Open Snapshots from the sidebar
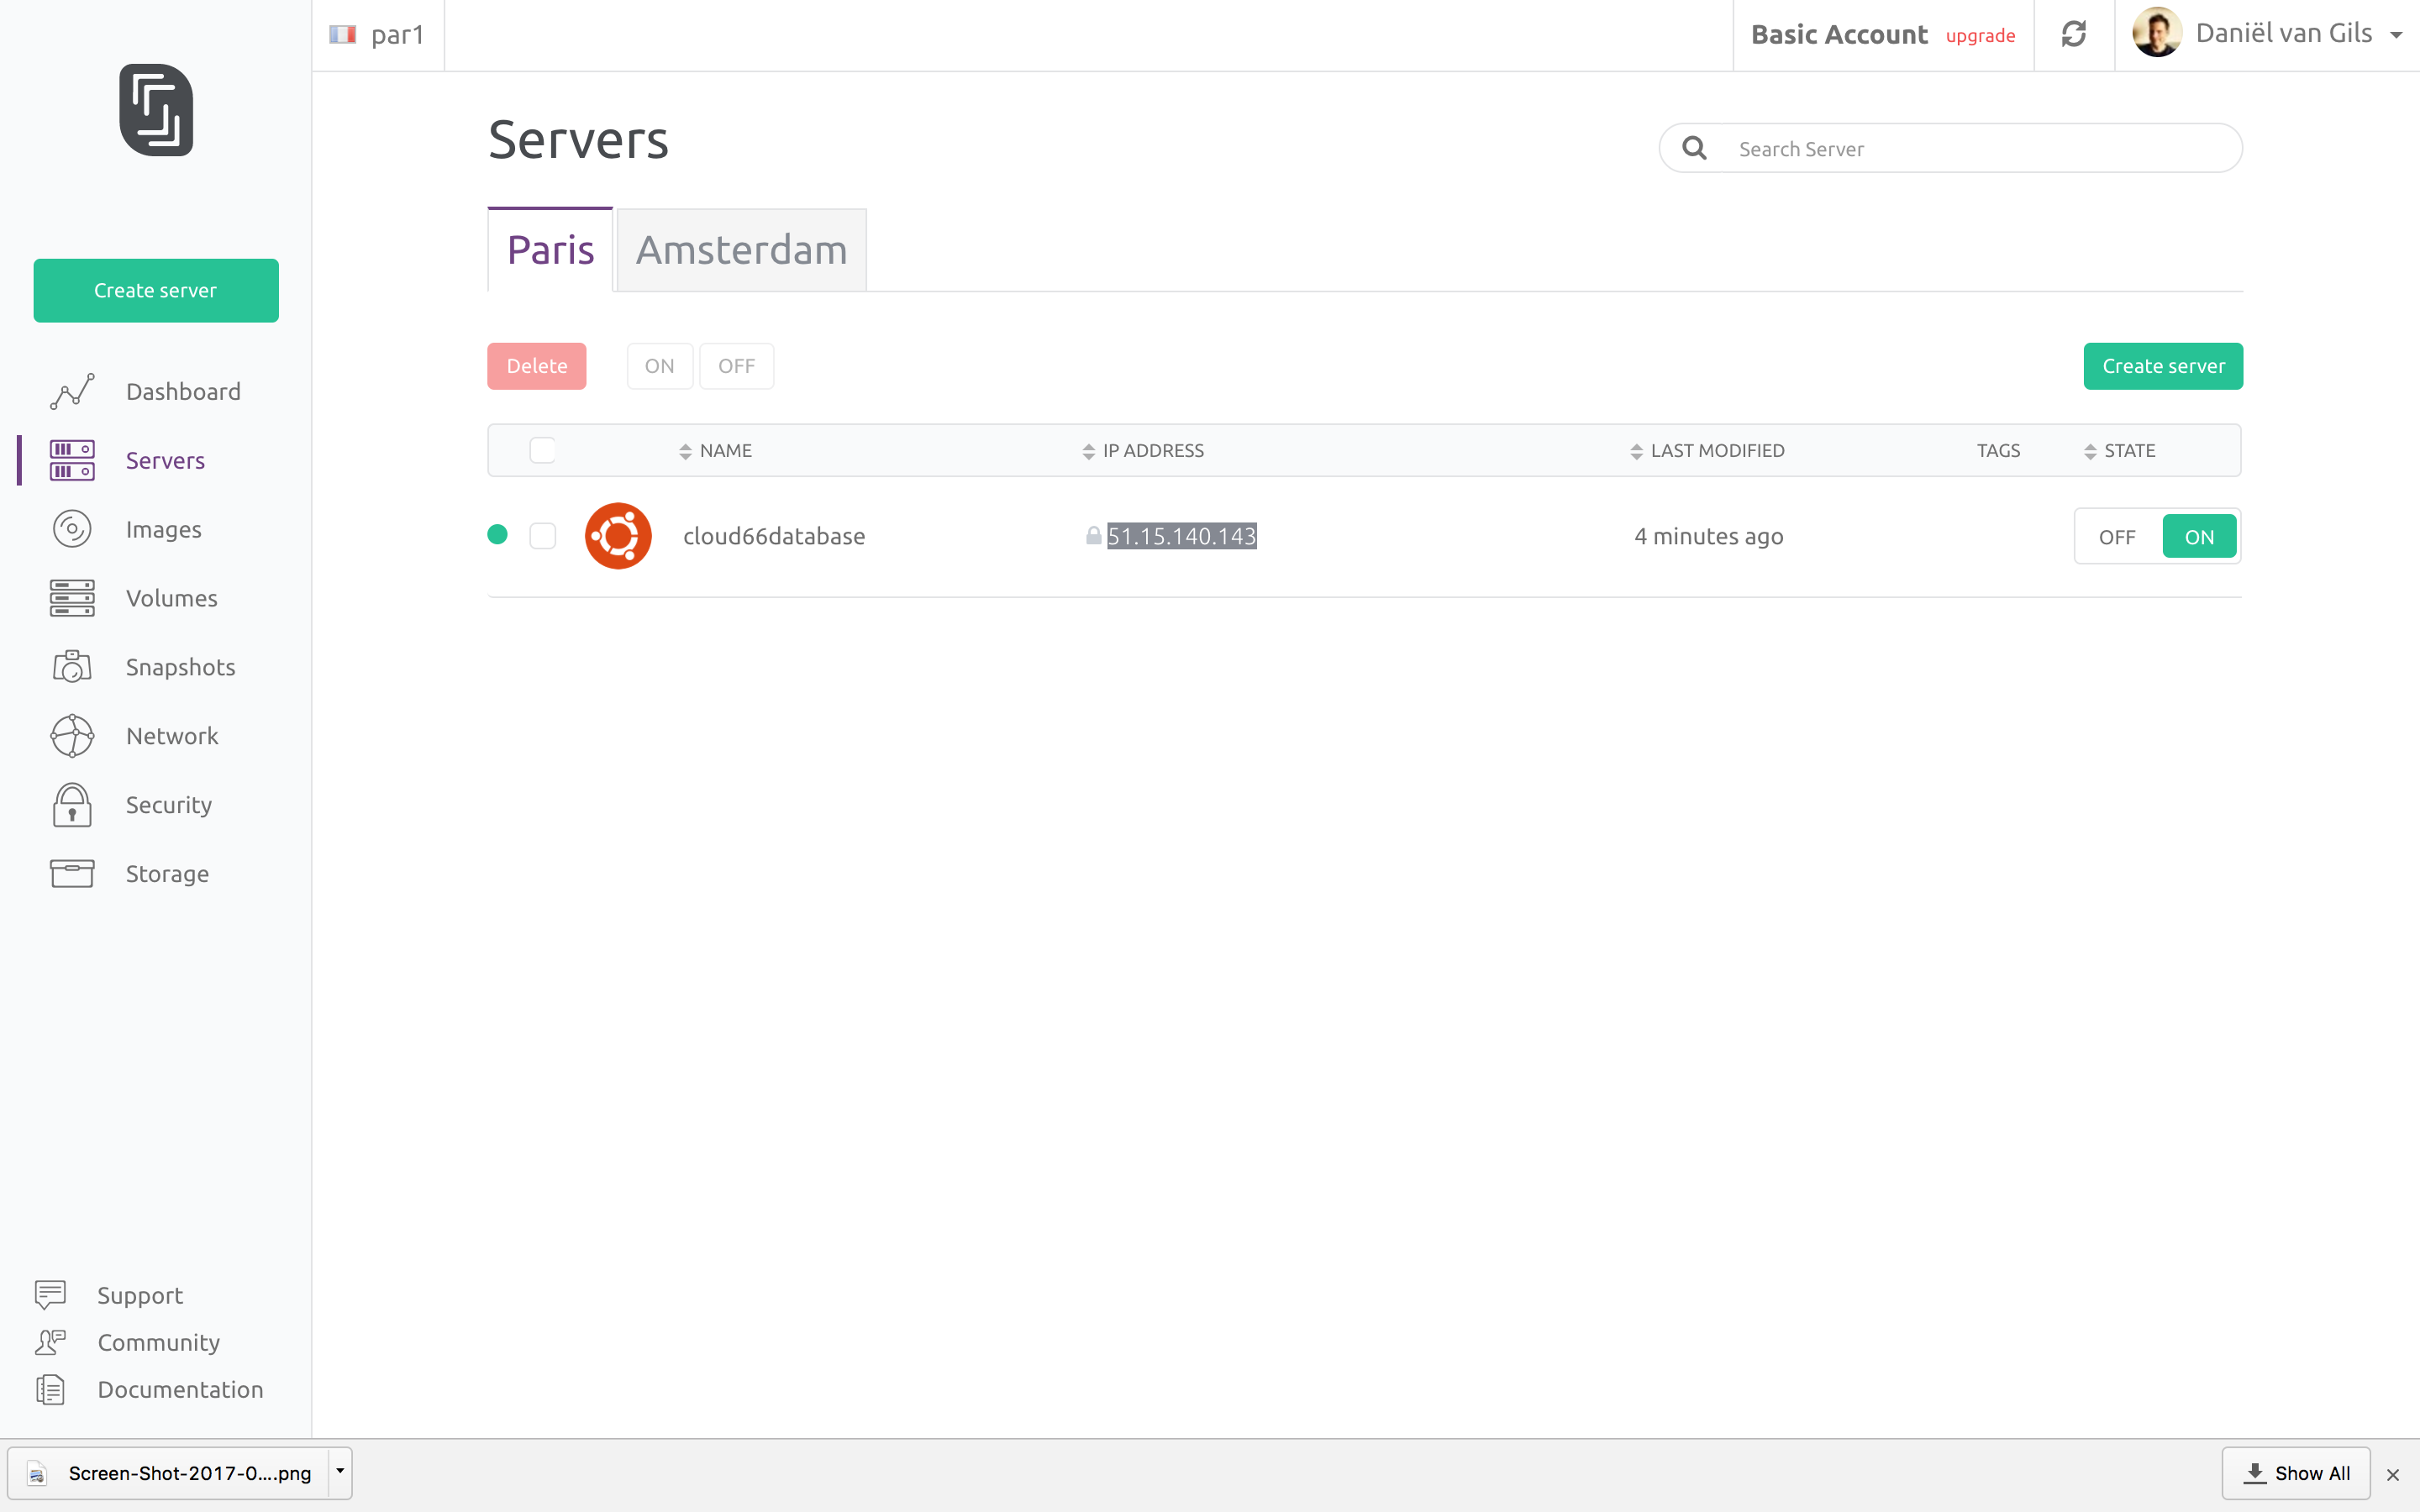Screen dimensions: 2420x1512 tap(180, 666)
